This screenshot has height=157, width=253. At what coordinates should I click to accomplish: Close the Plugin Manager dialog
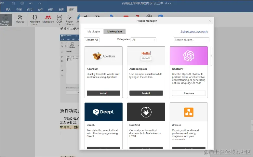pos(210,21)
